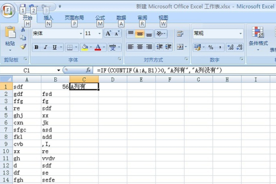The image size is (276, 184).
Task: Toggle Underline formatting
Action: pyautogui.click(x=55, y=47)
